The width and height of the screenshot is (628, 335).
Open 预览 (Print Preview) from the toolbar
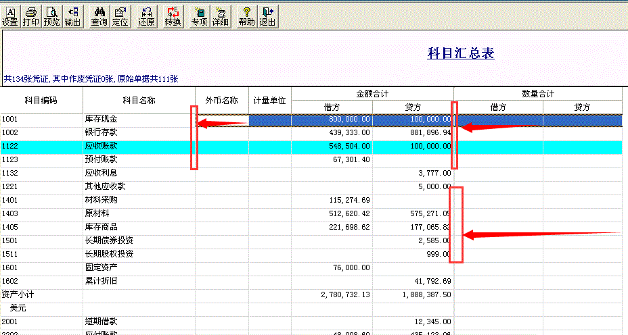click(x=51, y=16)
